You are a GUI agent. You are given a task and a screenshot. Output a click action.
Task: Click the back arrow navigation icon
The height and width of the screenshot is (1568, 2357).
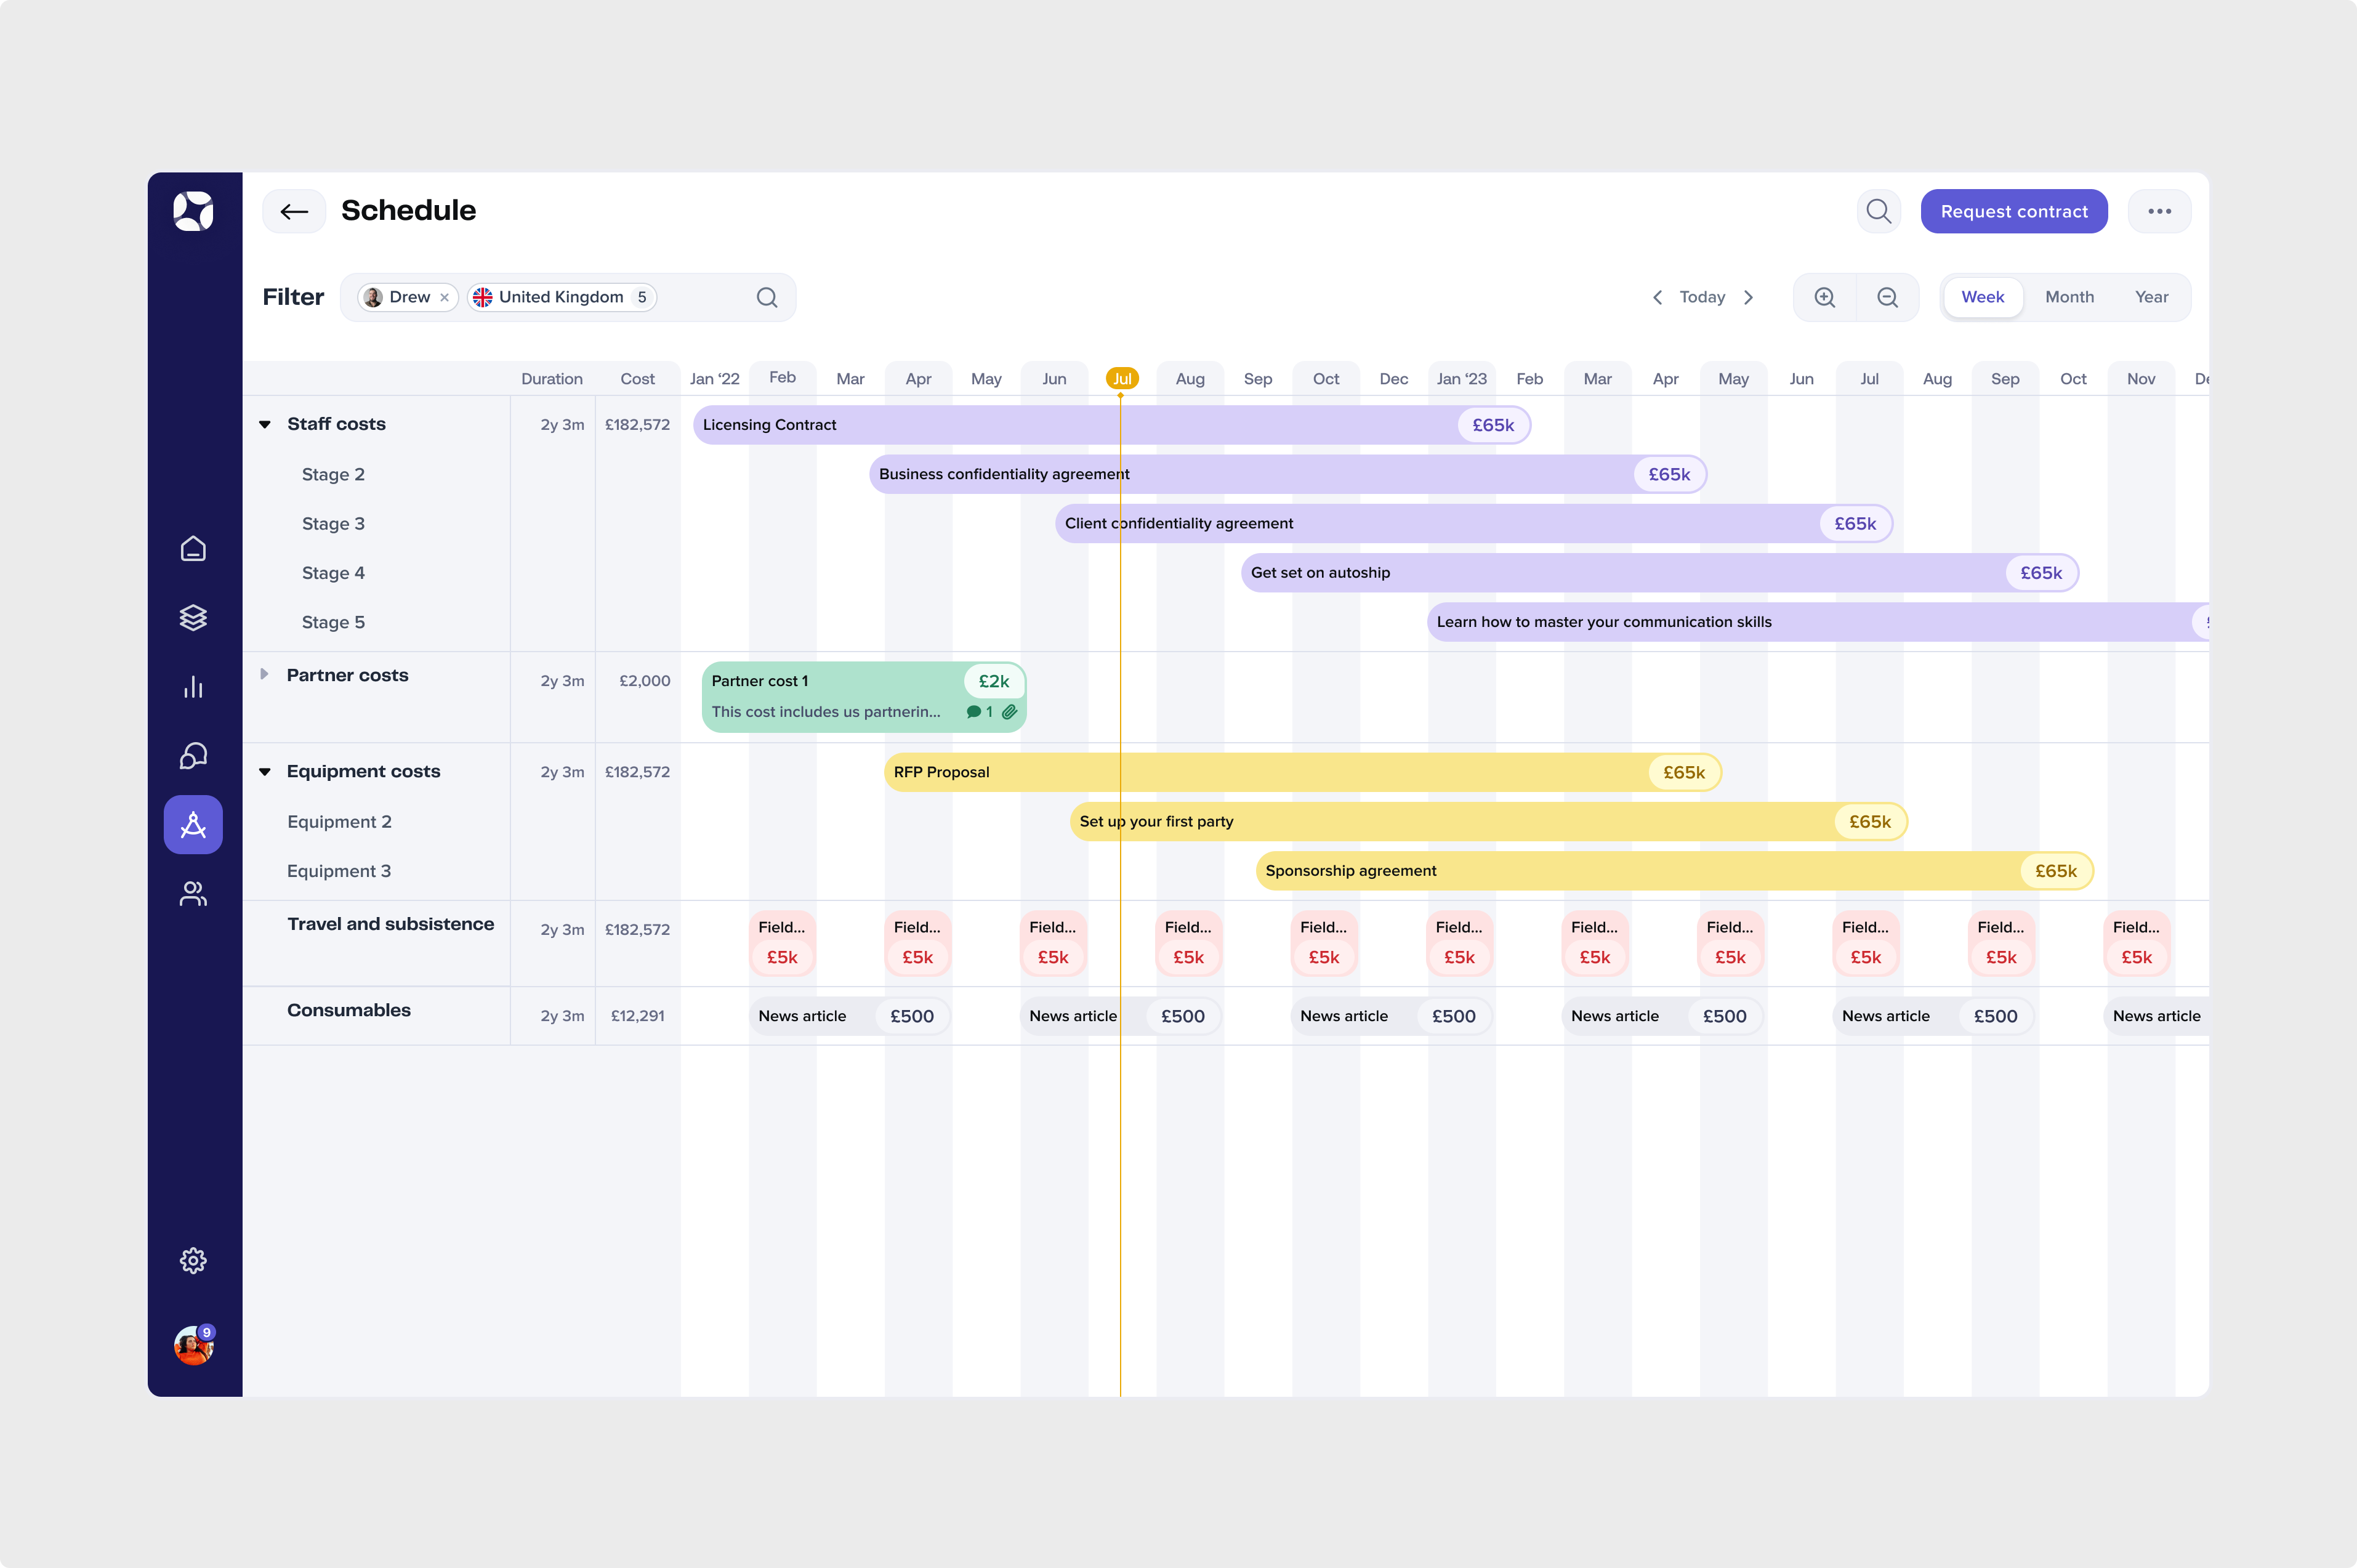294,210
